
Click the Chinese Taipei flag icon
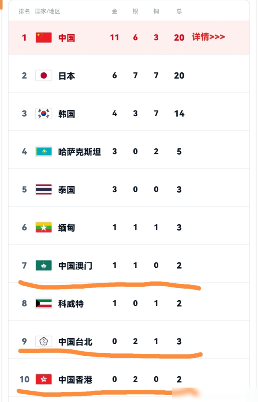coord(43,341)
